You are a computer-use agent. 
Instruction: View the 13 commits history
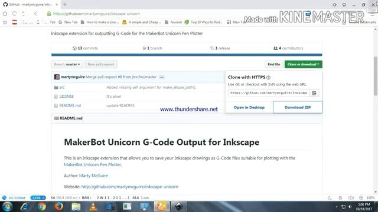click(x=85, y=48)
